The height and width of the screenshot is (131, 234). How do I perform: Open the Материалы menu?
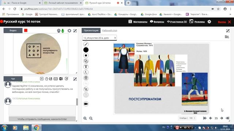pos(138,22)
